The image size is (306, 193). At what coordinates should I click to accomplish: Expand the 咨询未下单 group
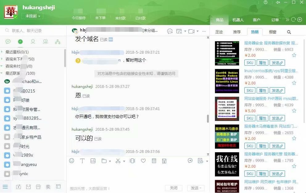coord(2,59)
